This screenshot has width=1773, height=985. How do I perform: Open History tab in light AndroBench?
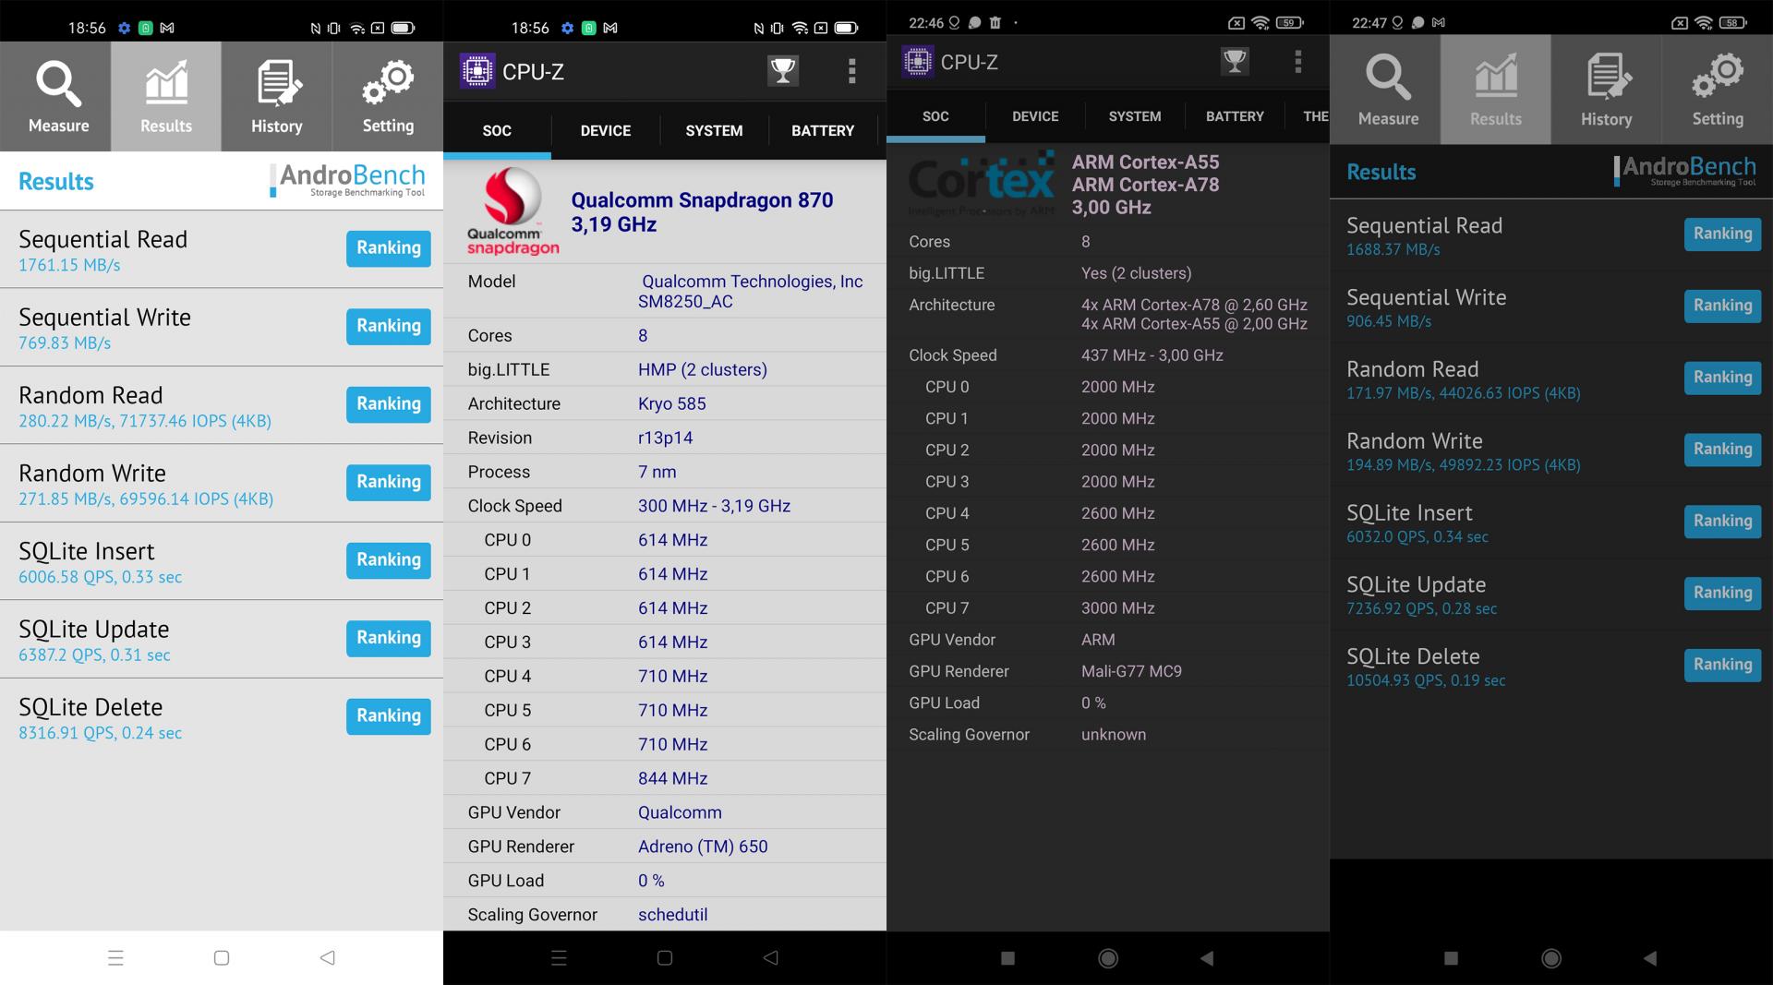coord(277,96)
